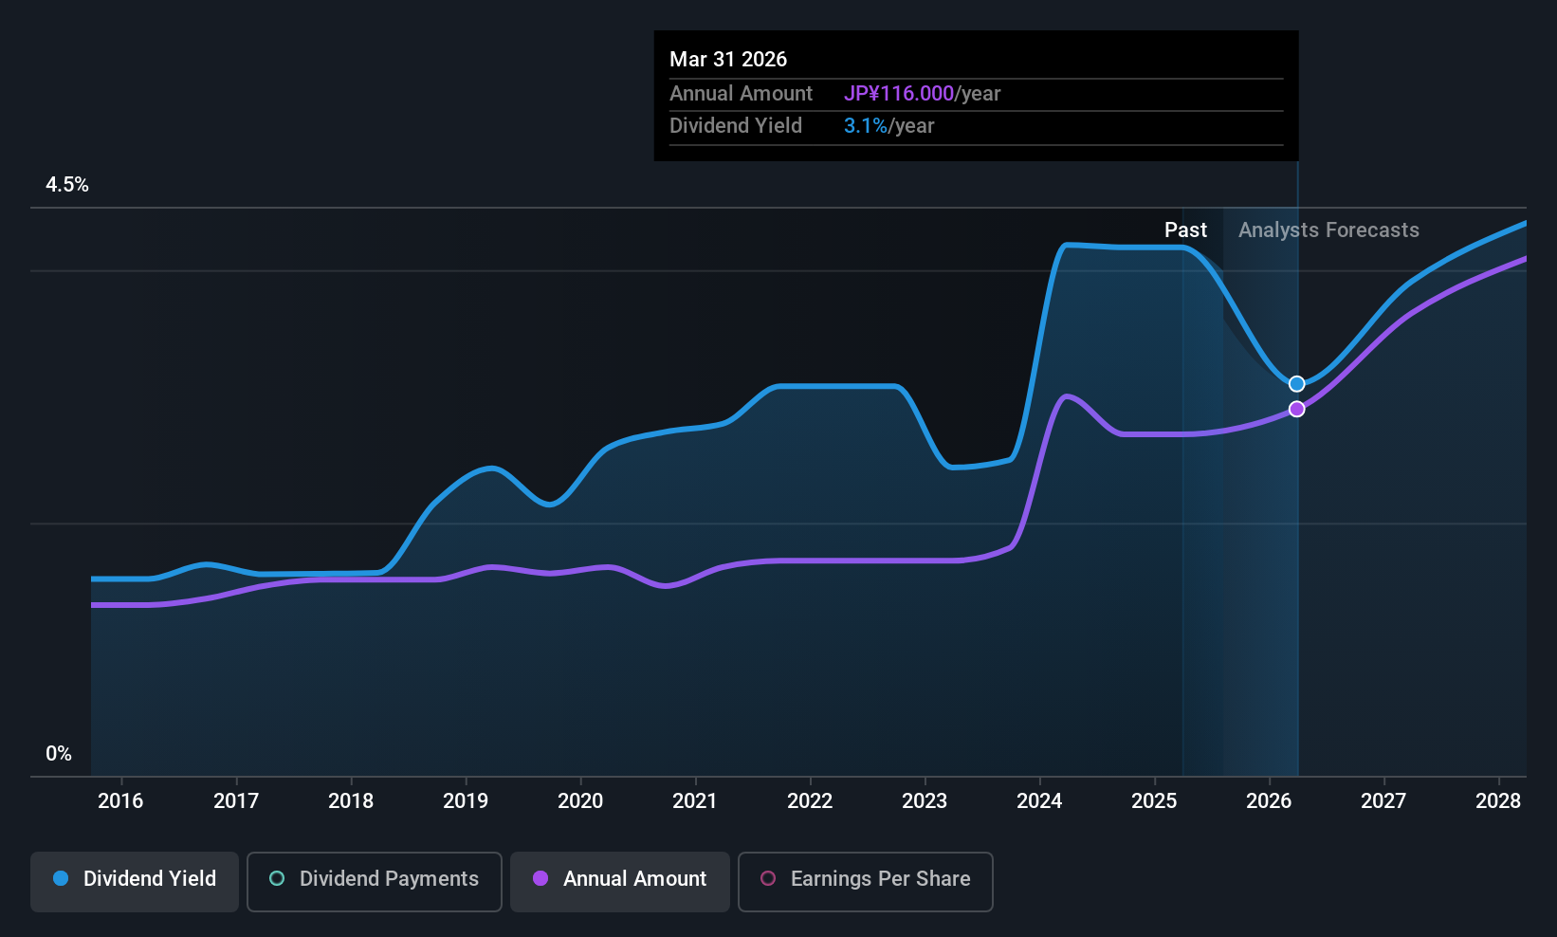1557x937 pixels.
Task: Click the Mar 31 2026 tooltip date
Action: [x=728, y=60]
